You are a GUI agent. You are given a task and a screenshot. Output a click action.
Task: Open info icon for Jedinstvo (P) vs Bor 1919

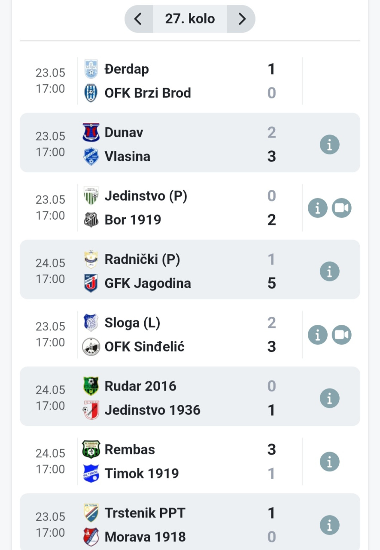coord(318,208)
